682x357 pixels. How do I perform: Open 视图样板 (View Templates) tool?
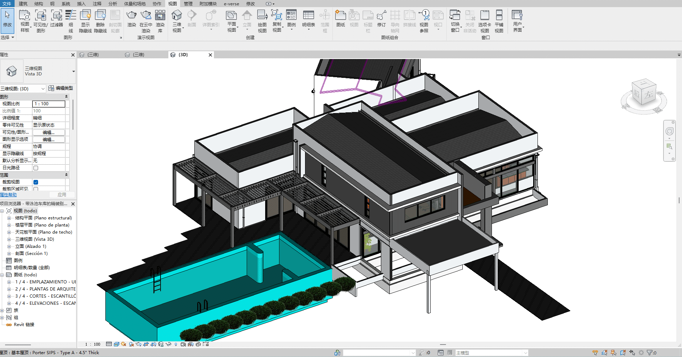coord(25,21)
